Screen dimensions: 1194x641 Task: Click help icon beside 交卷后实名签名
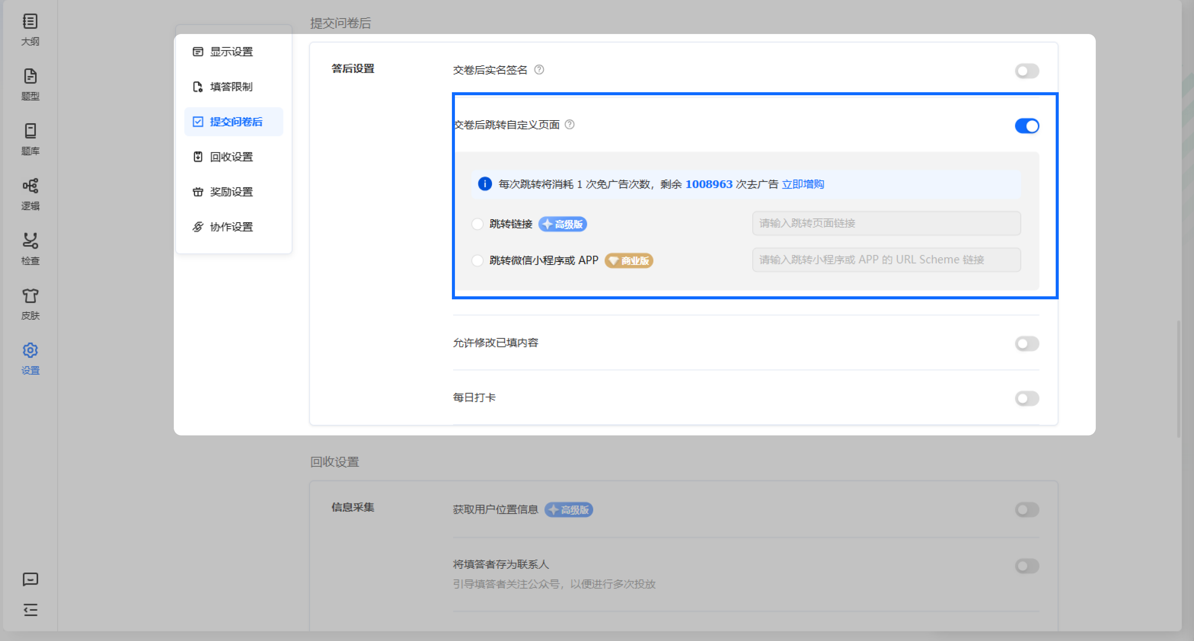pos(539,70)
